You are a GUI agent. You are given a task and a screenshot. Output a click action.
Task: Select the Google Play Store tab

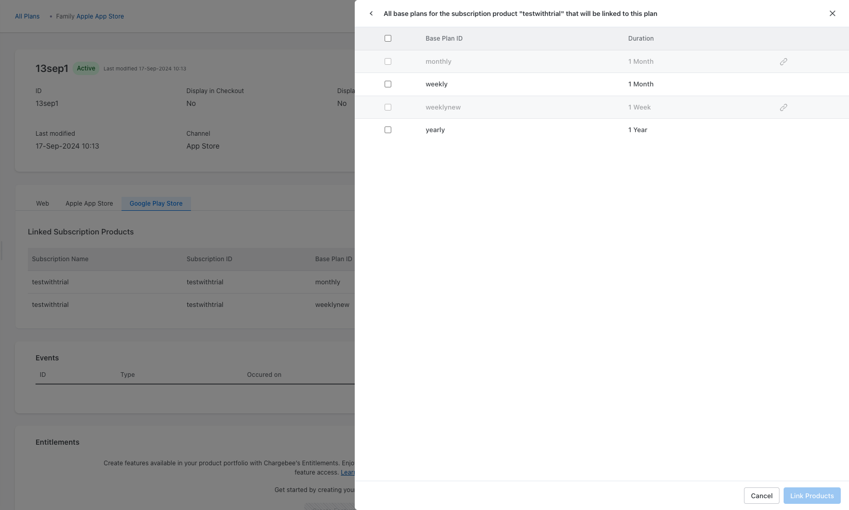[x=156, y=204]
